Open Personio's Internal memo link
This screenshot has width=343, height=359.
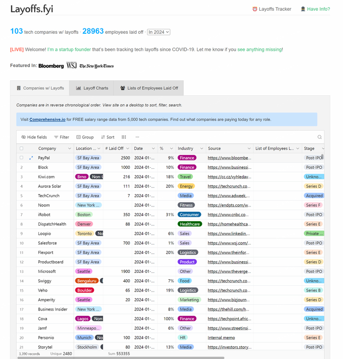(x=221, y=337)
